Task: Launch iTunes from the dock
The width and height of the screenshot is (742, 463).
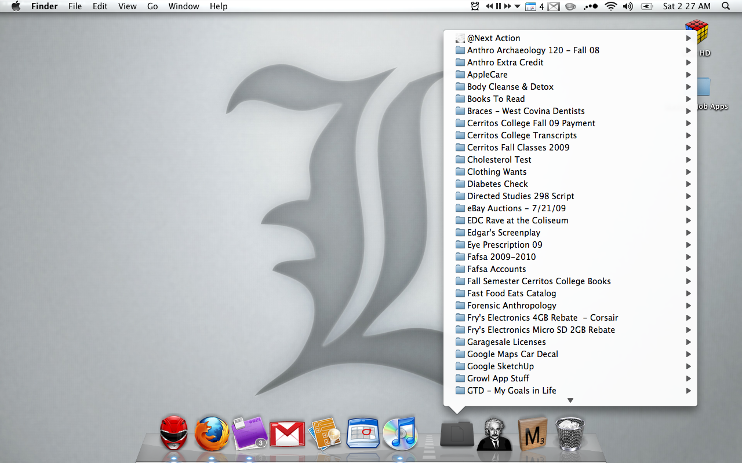Action: 400,433
